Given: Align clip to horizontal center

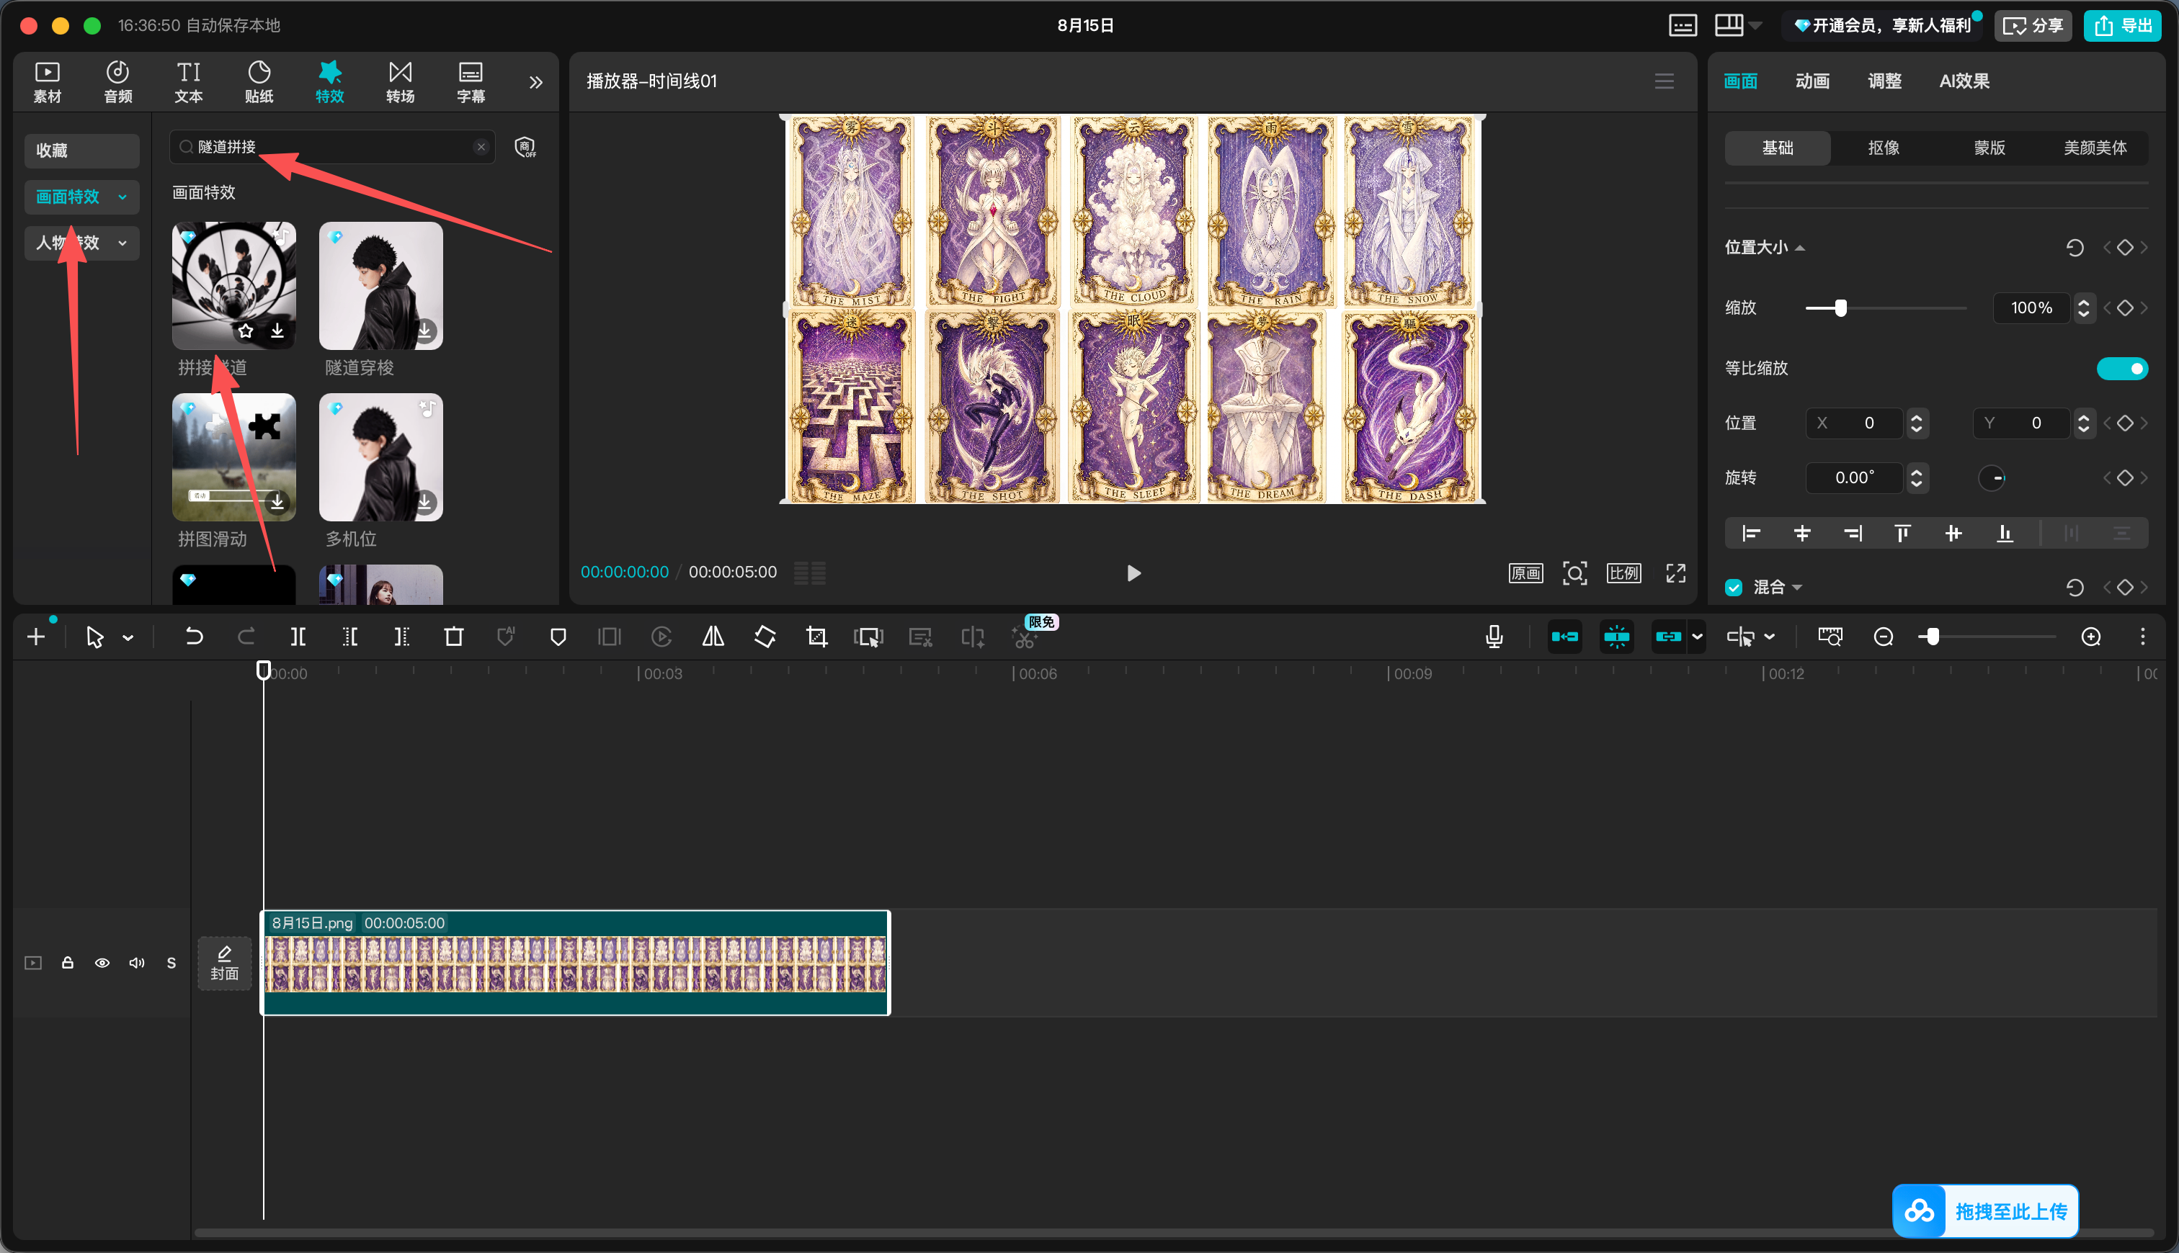Looking at the screenshot, I should (1802, 534).
